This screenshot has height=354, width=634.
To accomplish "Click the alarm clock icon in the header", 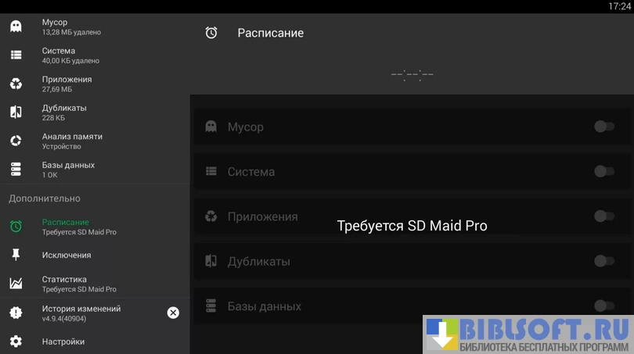I will (x=211, y=33).
